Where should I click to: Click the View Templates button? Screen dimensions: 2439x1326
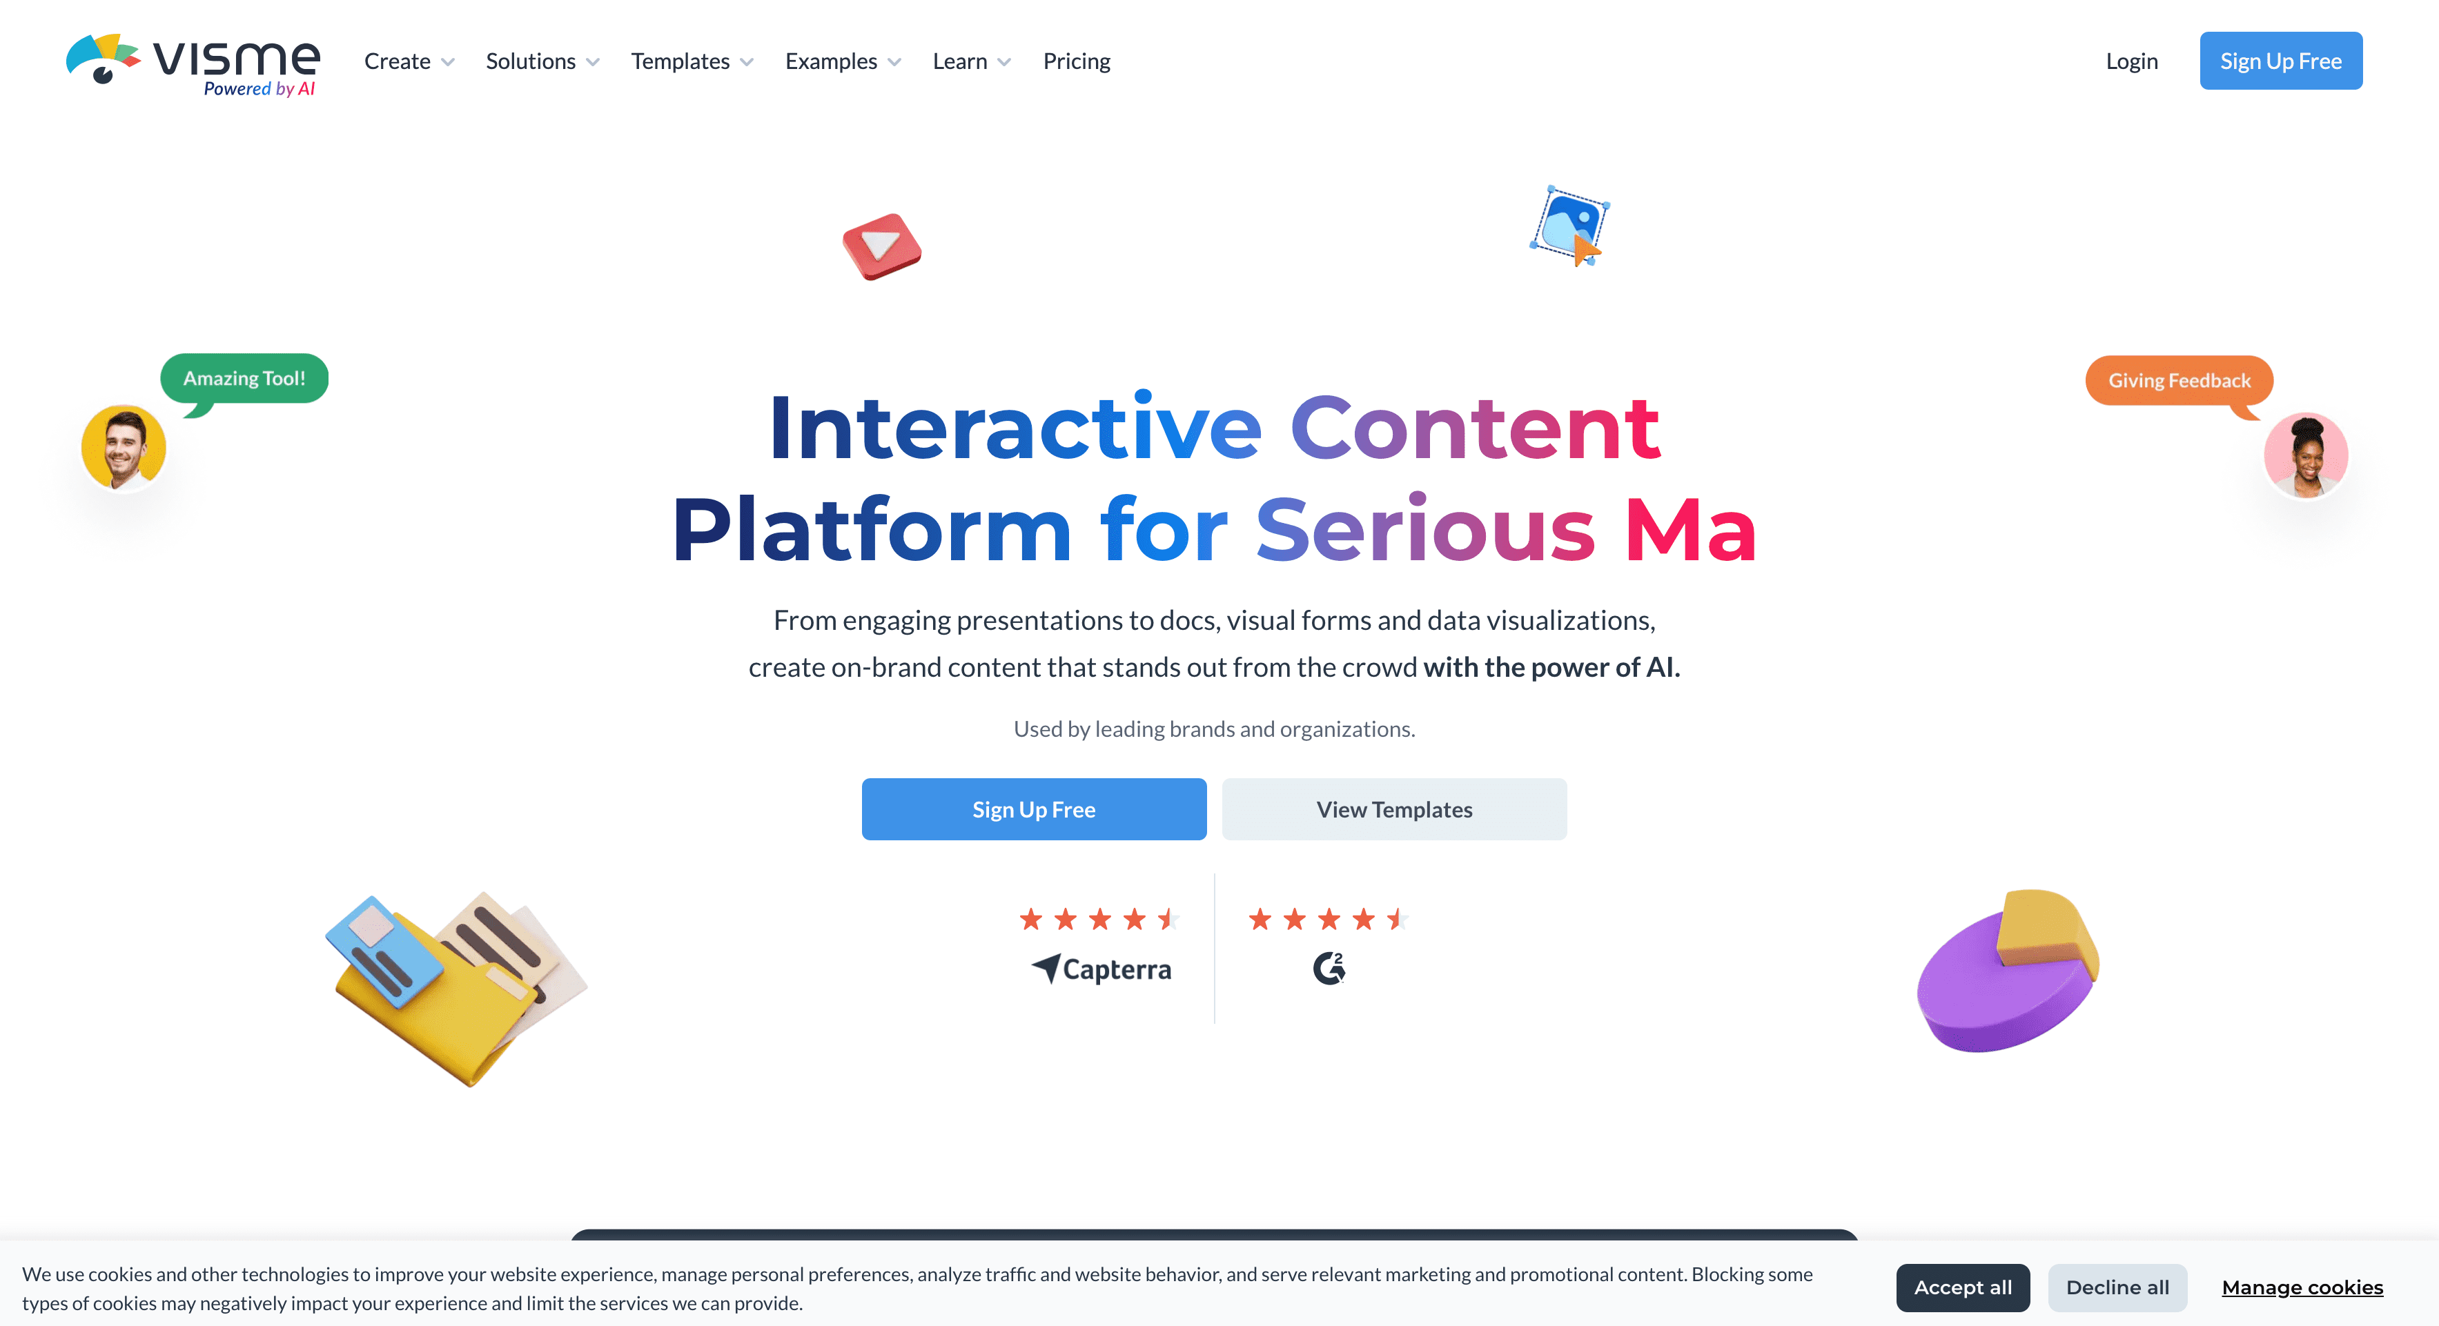click(x=1395, y=809)
